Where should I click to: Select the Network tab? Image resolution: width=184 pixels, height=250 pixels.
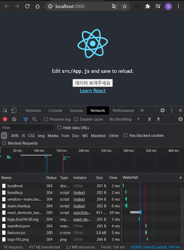tap(98, 111)
